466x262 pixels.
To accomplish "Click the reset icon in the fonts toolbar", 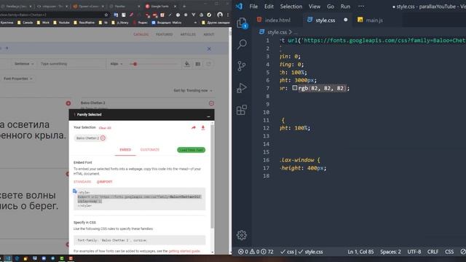I will point(208,64).
